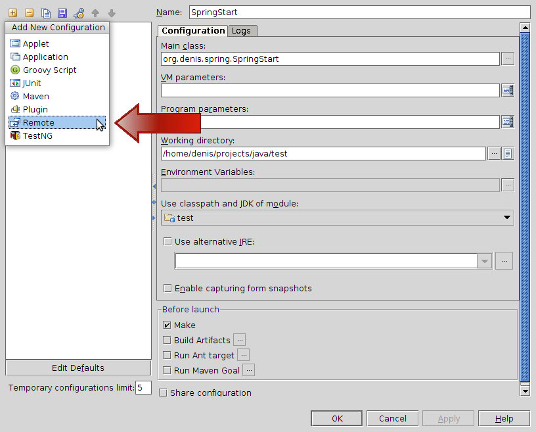Check the Build Artifacts checkbox

pos(167,340)
